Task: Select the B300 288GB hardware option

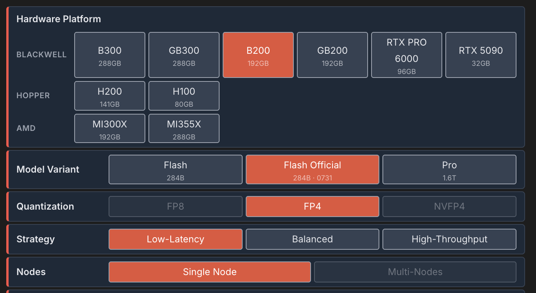Action: click(110, 55)
